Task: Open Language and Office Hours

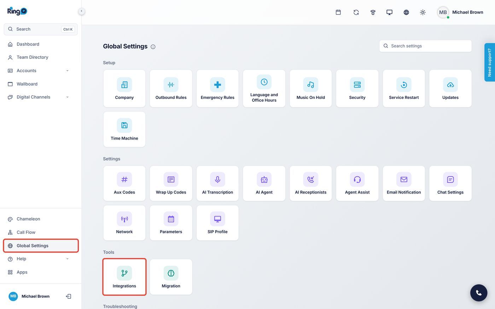Action: click(x=264, y=89)
